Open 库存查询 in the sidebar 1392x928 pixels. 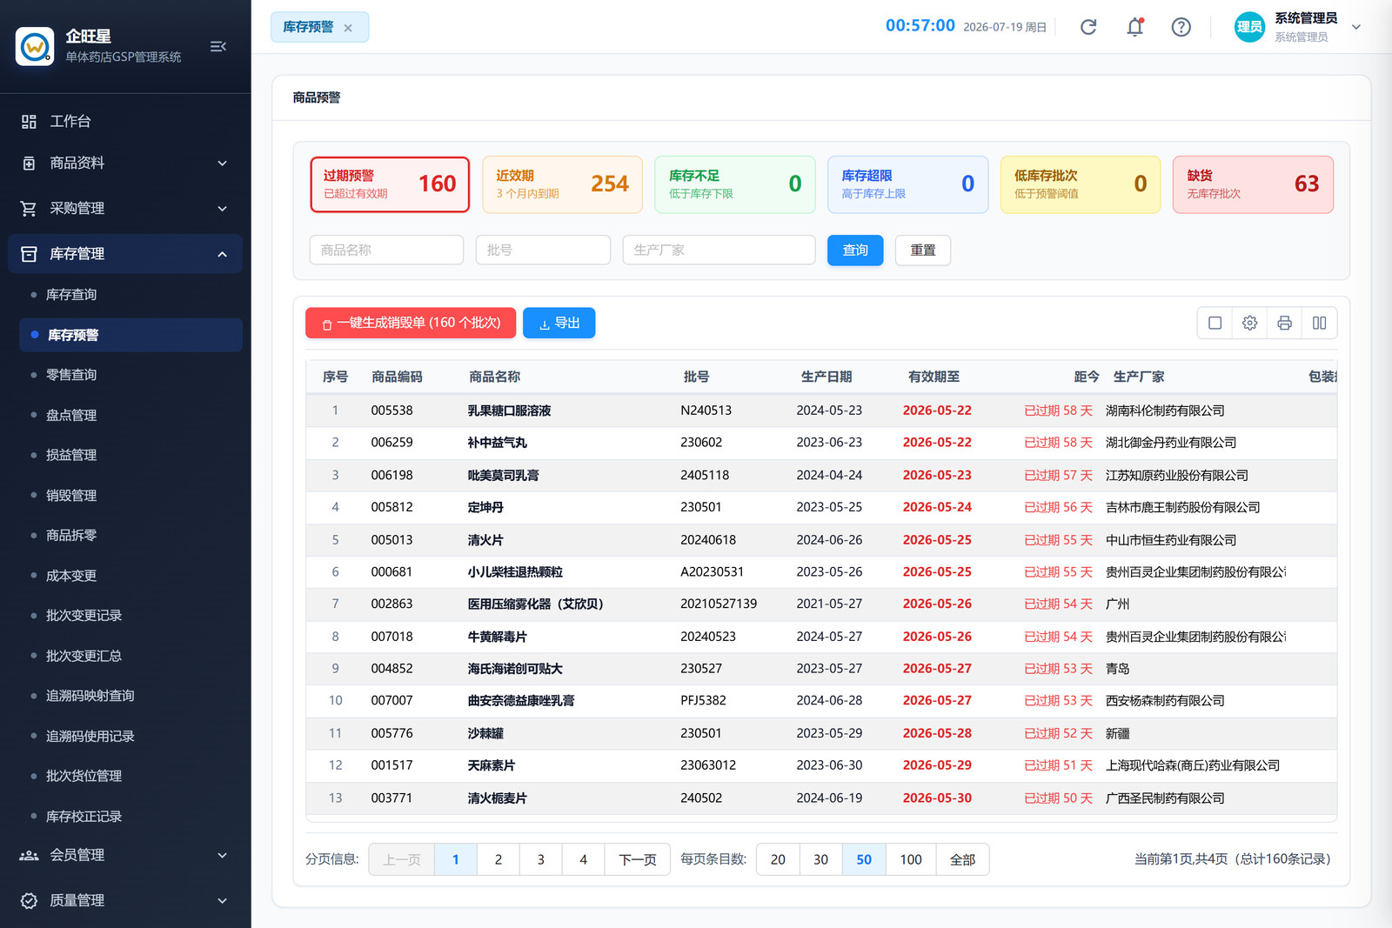pyautogui.click(x=130, y=295)
